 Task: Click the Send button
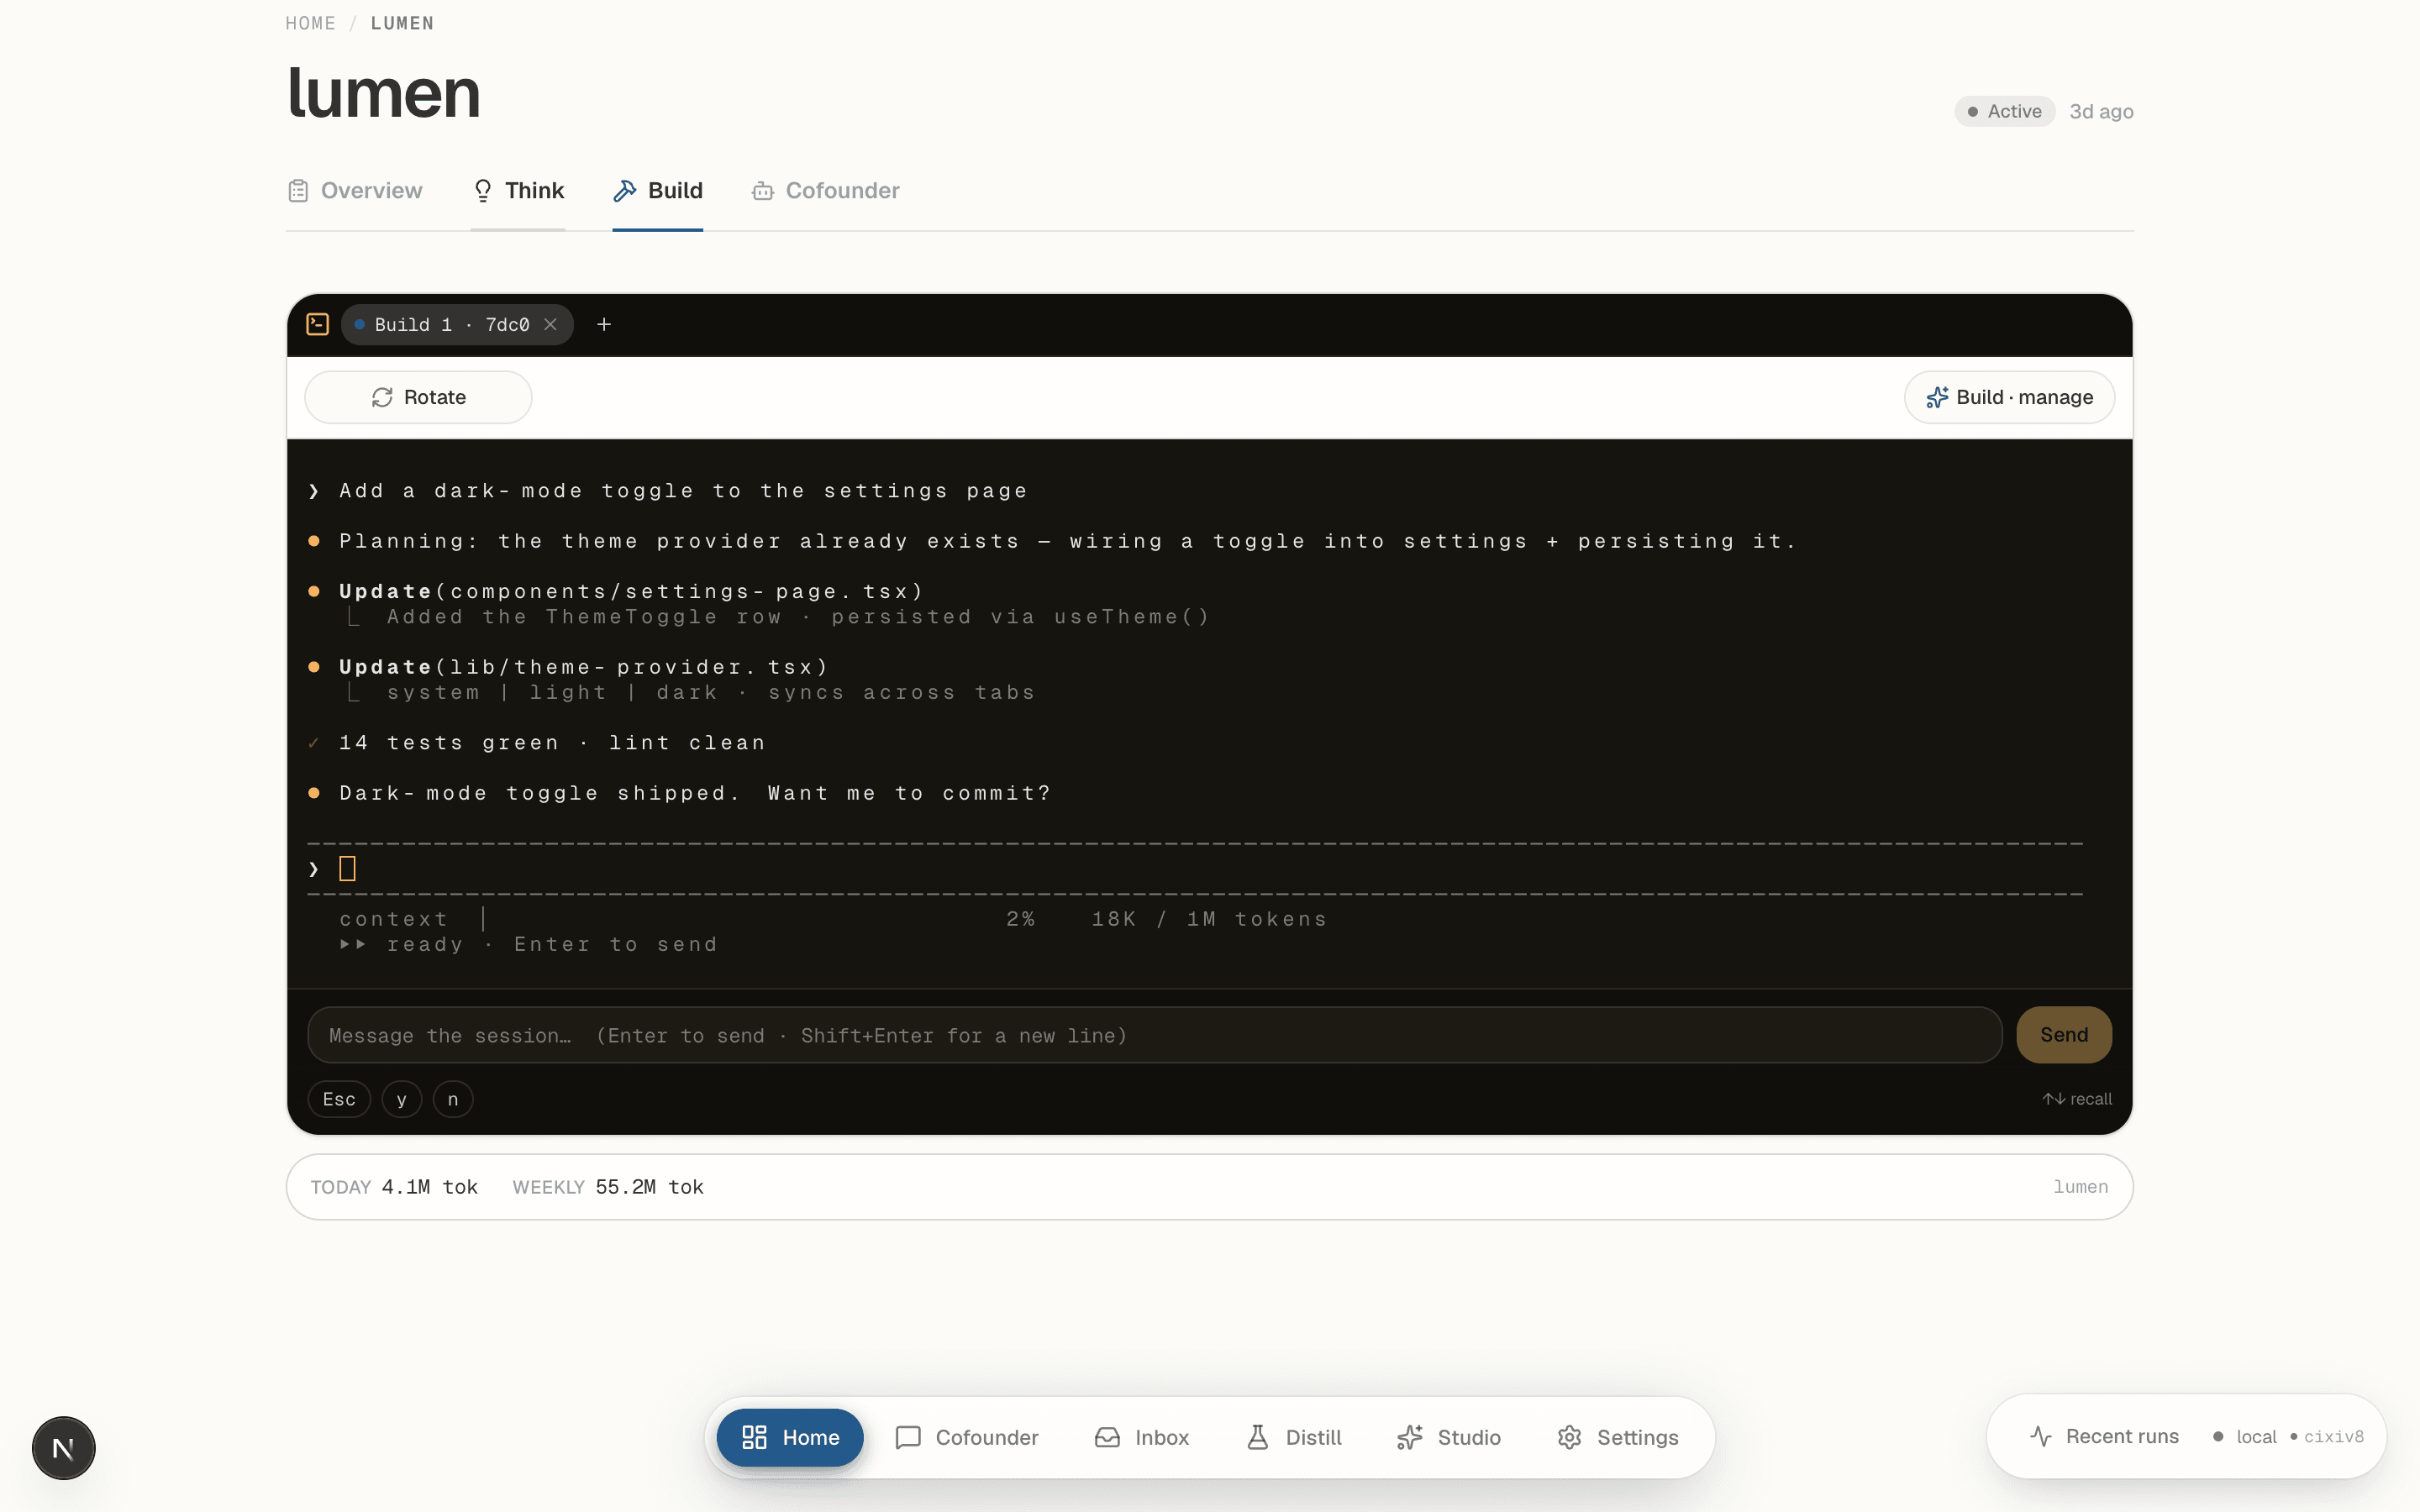click(x=2064, y=1035)
